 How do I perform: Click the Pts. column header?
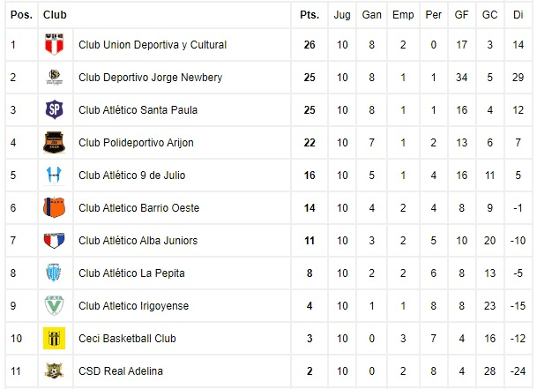click(310, 15)
